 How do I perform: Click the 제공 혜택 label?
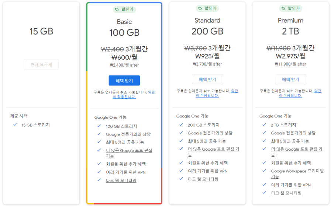[19, 116]
